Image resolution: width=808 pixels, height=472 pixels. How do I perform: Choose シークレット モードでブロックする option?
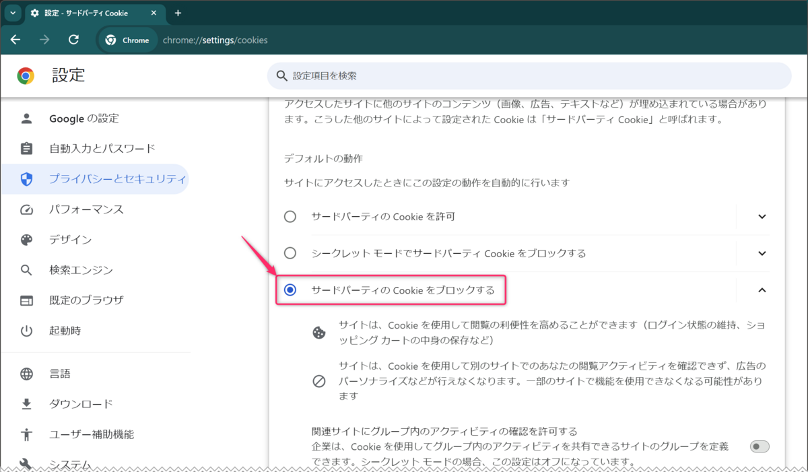coord(290,253)
